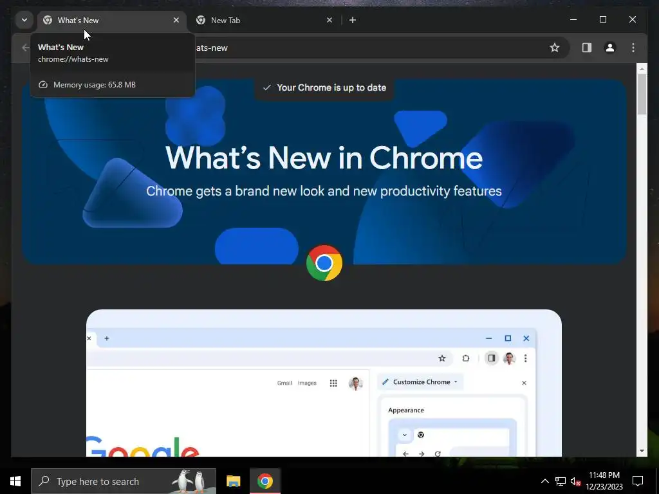Click the side panel icon in preview

pyautogui.click(x=491, y=358)
